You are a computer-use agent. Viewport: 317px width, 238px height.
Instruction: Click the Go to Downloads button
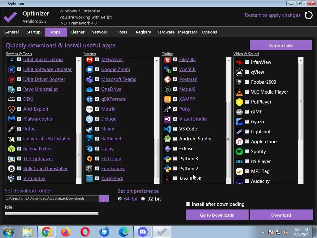click(217, 215)
